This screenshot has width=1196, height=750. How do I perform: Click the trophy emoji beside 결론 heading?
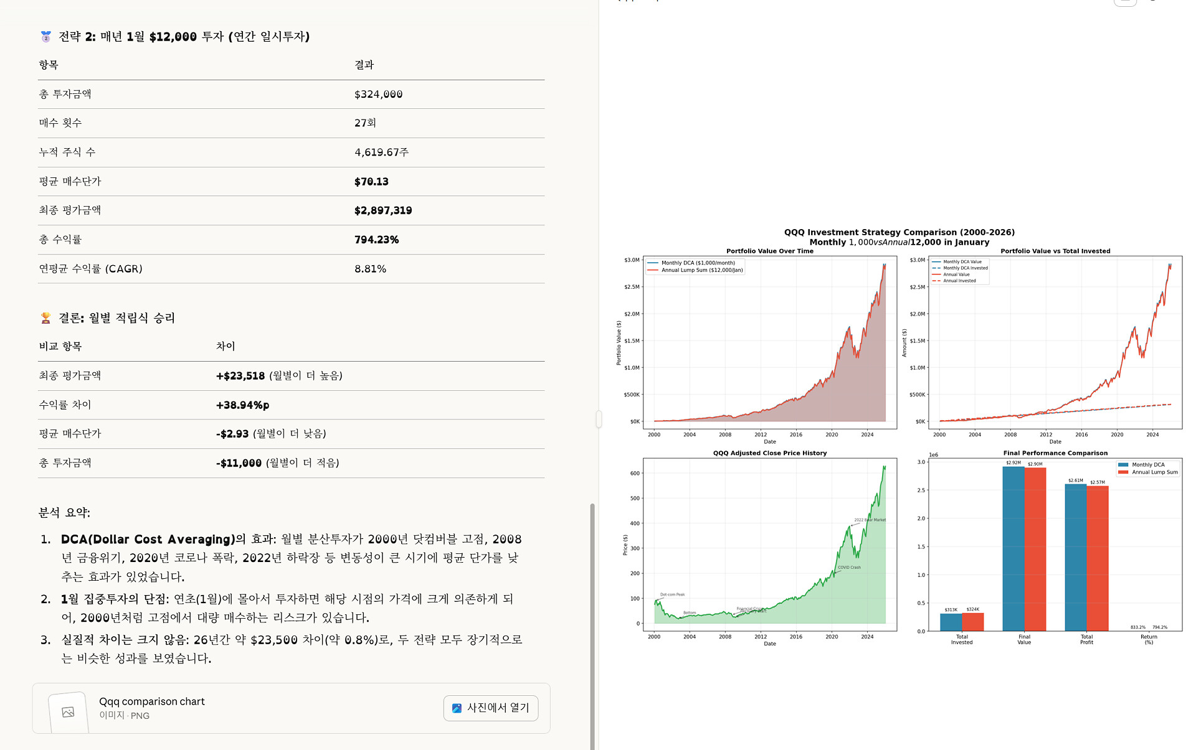45,318
